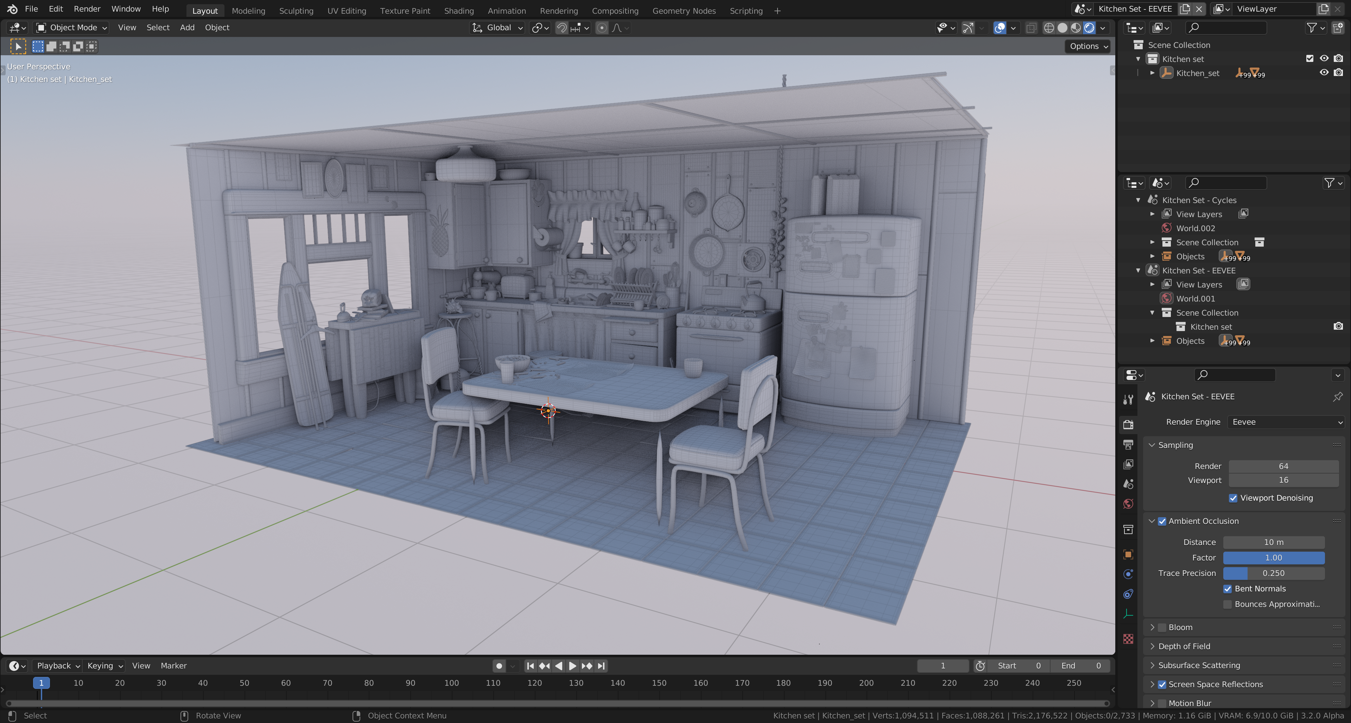Toggle the viewport gizmo display icon

pos(968,28)
